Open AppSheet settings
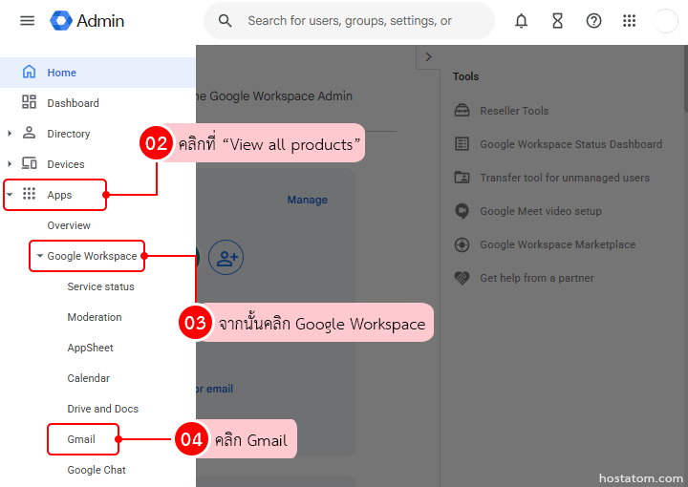Screen dimensions: 688x487 [90, 348]
